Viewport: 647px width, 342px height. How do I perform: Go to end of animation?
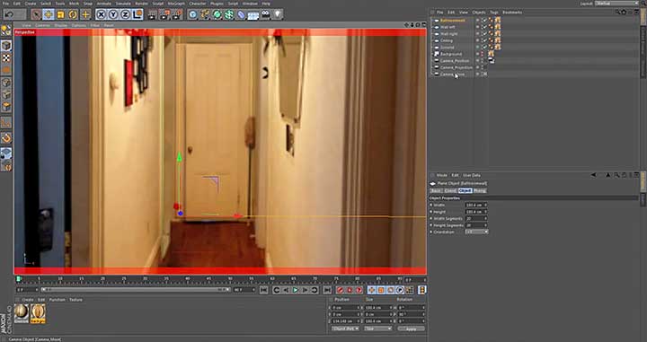click(327, 291)
